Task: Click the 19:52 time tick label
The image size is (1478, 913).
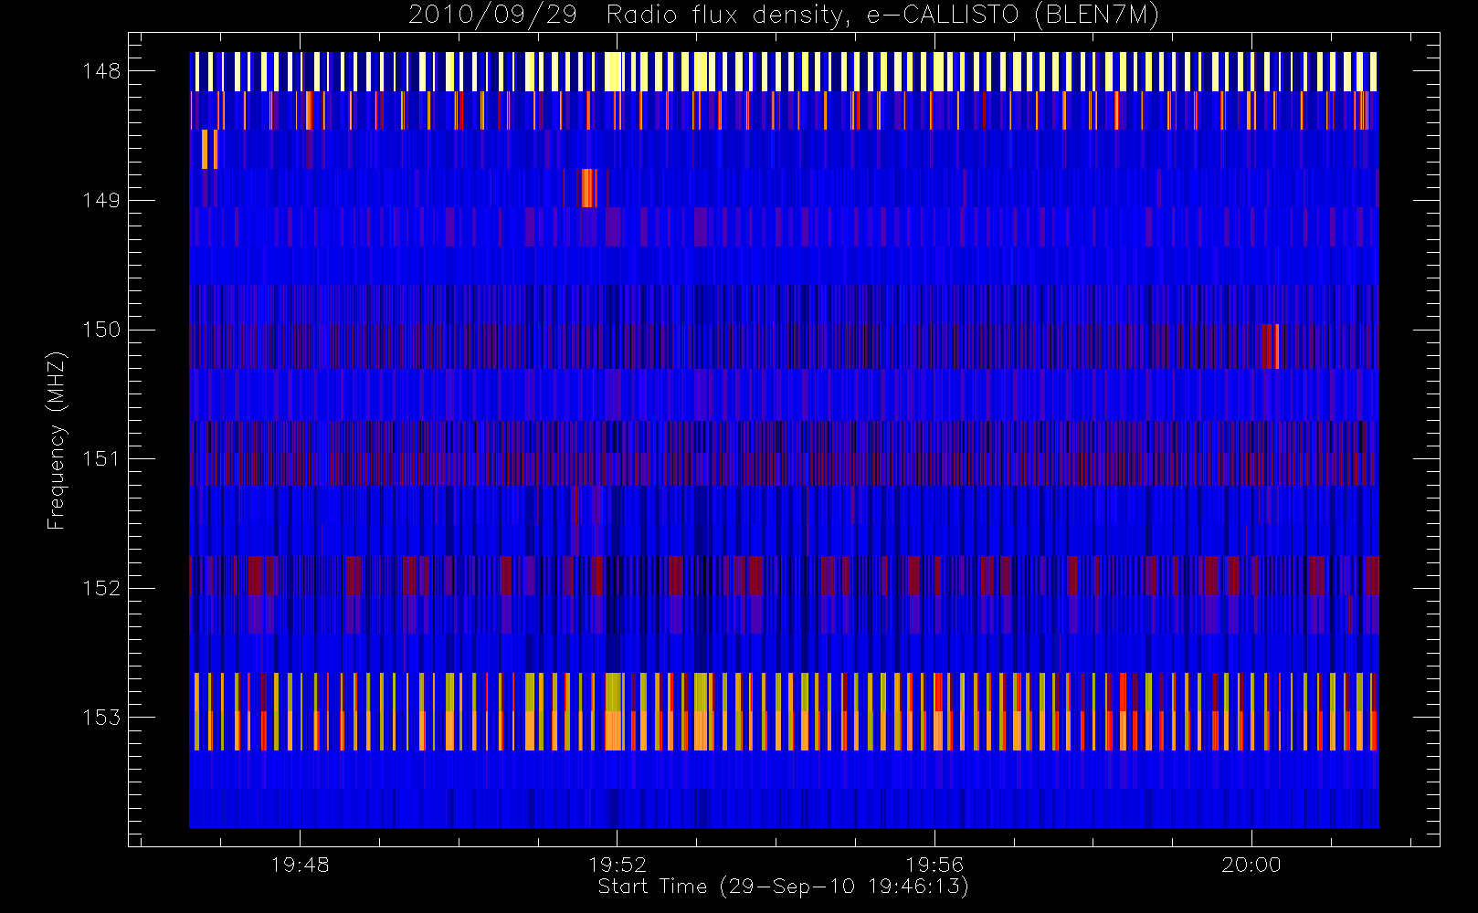Action: coord(617,865)
